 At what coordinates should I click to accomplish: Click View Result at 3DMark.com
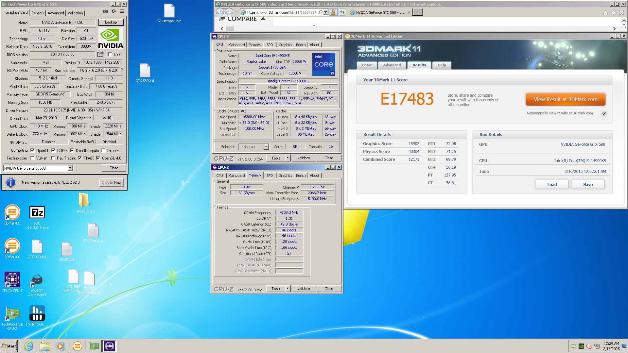[x=565, y=99]
